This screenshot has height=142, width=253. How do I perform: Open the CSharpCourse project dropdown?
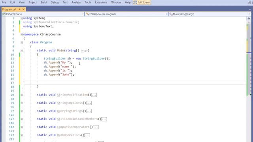83,14
